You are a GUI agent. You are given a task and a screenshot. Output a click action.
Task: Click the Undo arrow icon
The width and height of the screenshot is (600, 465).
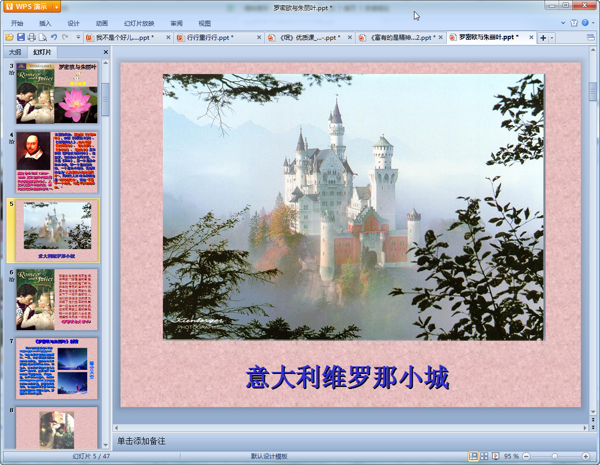(54, 37)
